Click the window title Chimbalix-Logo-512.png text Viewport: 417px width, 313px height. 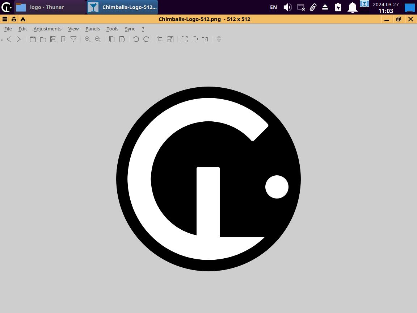pos(190,19)
